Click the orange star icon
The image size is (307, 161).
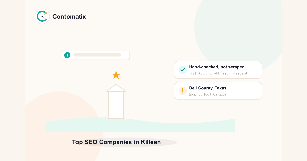(x=116, y=75)
